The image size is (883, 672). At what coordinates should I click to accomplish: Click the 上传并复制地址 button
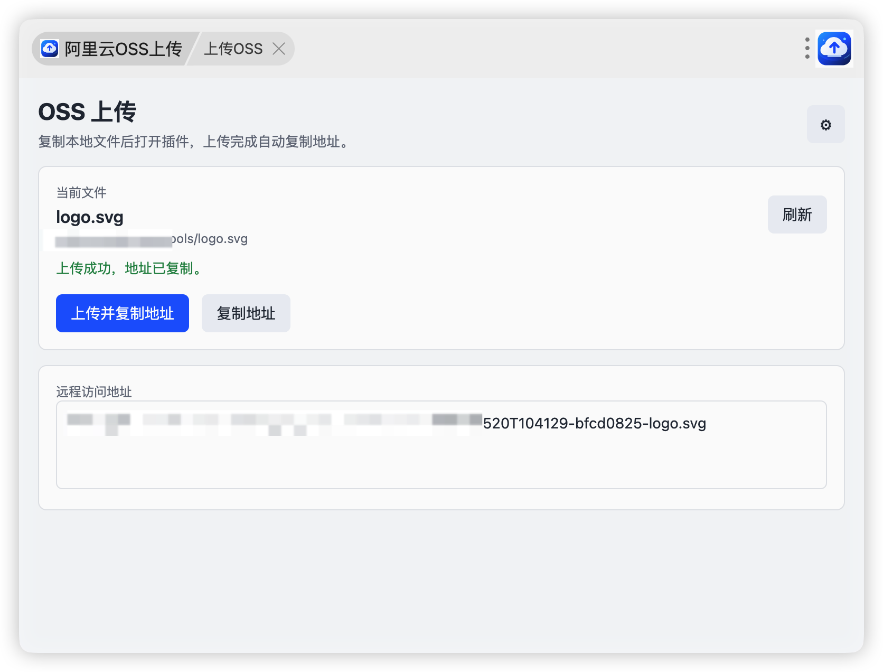point(123,313)
